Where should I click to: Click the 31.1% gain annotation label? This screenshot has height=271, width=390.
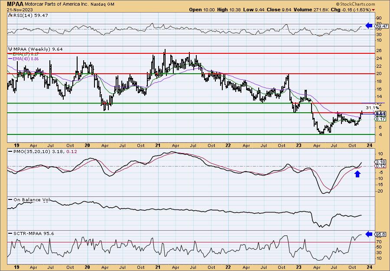click(373, 108)
